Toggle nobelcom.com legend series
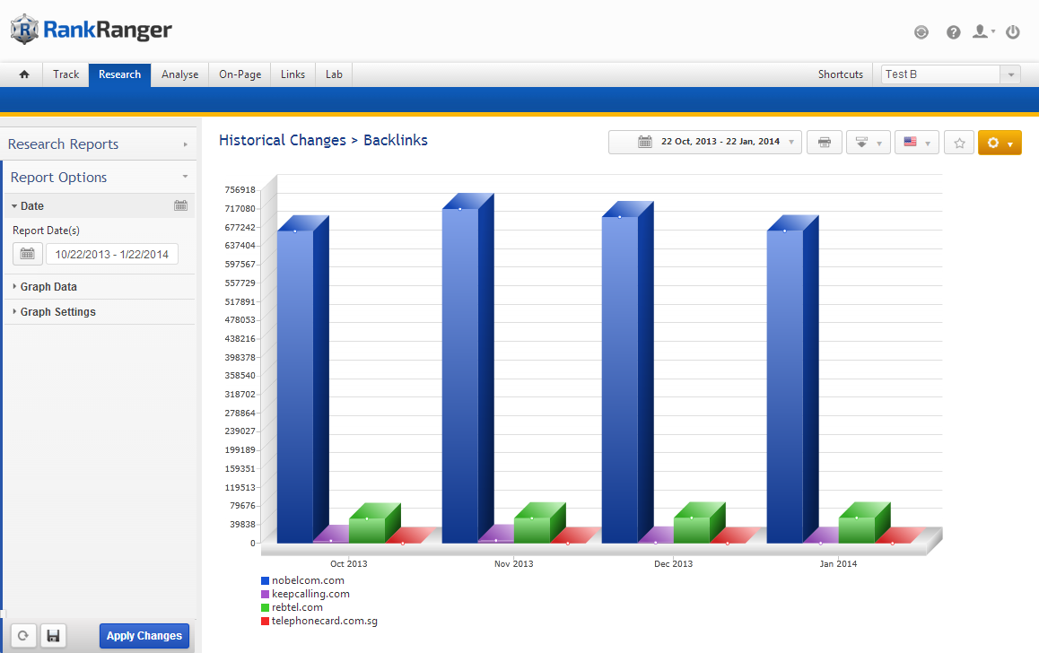This screenshot has width=1039, height=653. (308, 580)
